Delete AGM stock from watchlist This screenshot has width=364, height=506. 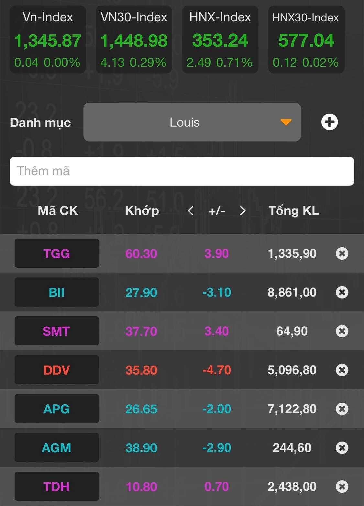pos(342,447)
